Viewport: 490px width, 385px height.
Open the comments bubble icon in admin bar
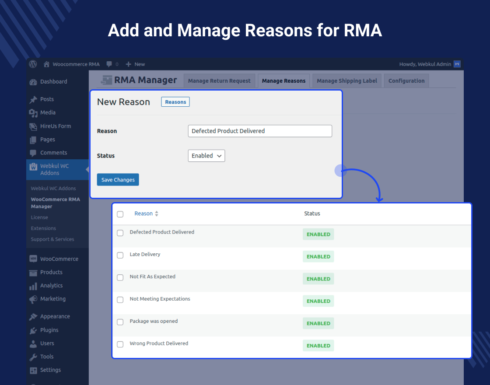click(x=109, y=64)
